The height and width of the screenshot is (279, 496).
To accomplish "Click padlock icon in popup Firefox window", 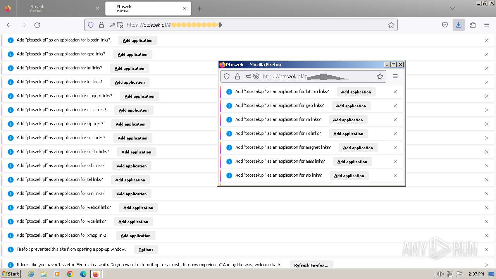I will point(238,76).
